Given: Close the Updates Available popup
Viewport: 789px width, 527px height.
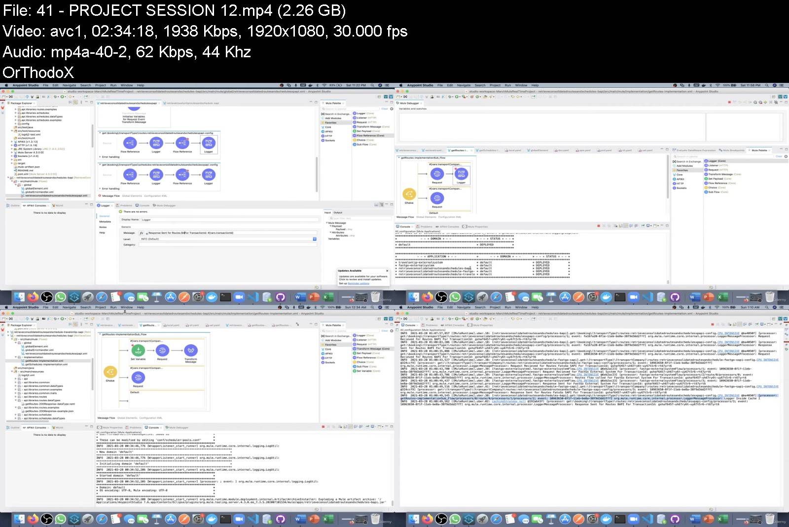Looking at the screenshot, I should 387,271.
